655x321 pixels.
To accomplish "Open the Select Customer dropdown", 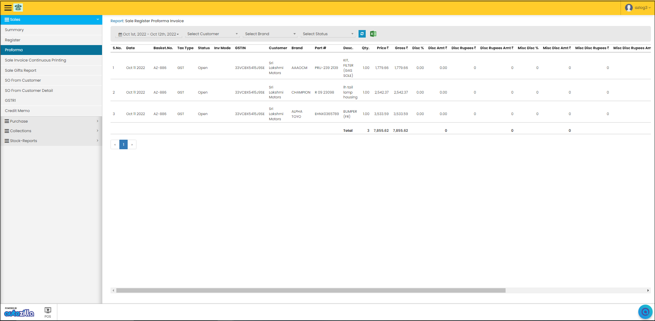I will click(x=212, y=34).
